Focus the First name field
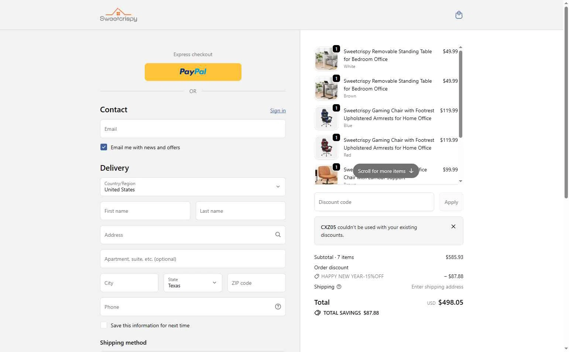This screenshot has height=352, width=569. coord(145,211)
